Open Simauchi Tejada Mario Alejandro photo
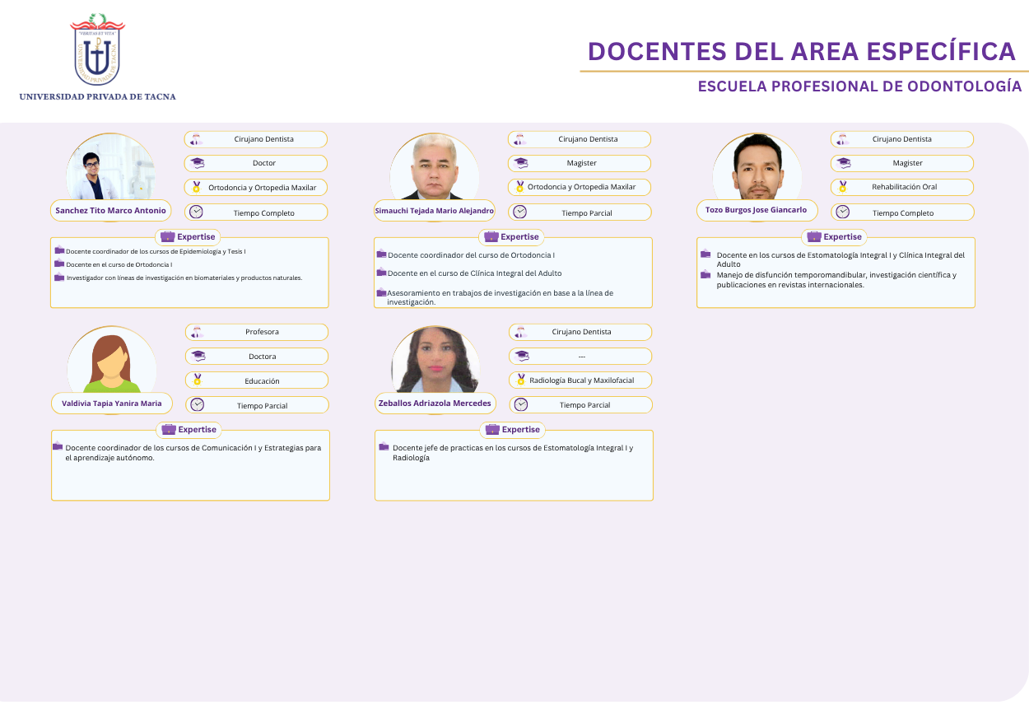The image size is (1029, 728). coord(434,168)
